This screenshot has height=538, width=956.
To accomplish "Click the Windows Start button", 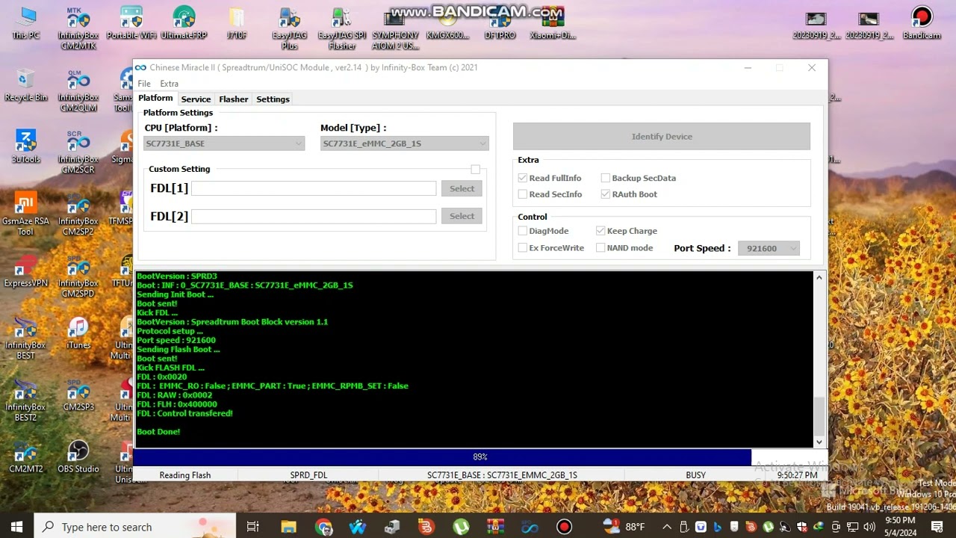I will click(x=16, y=527).
